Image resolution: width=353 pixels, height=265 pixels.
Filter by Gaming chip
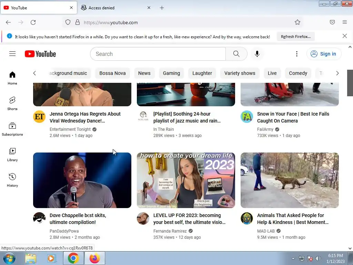tap(171, 73)
